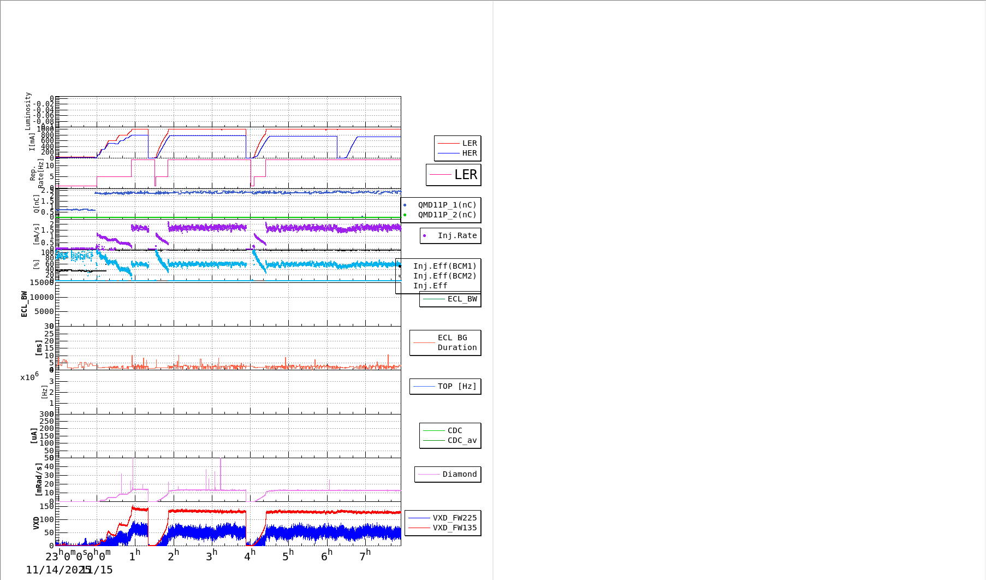This screenshot has width=986, height=580.
Task: Click the Luminosity y-axis title
Action: [28, 111]
